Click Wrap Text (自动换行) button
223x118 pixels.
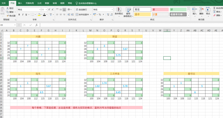[83, 9]
